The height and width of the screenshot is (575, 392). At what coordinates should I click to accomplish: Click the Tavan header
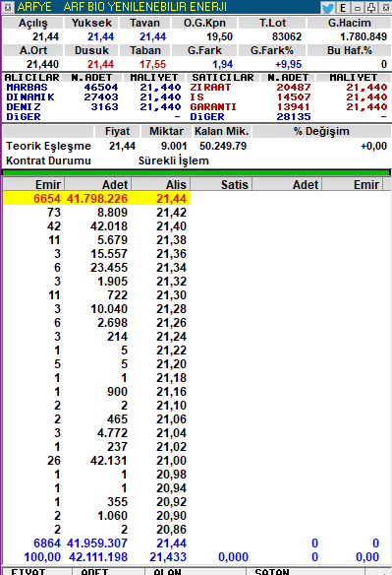pyautogui.click(x=145, y=23)
